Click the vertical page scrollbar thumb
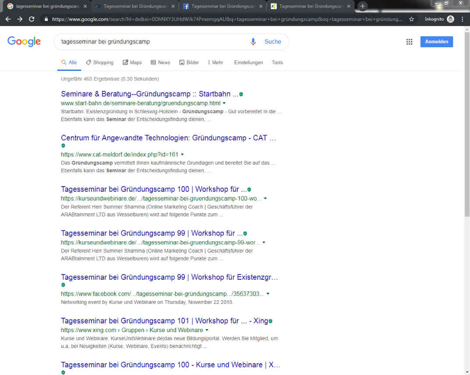 click(x=467, y=124)
